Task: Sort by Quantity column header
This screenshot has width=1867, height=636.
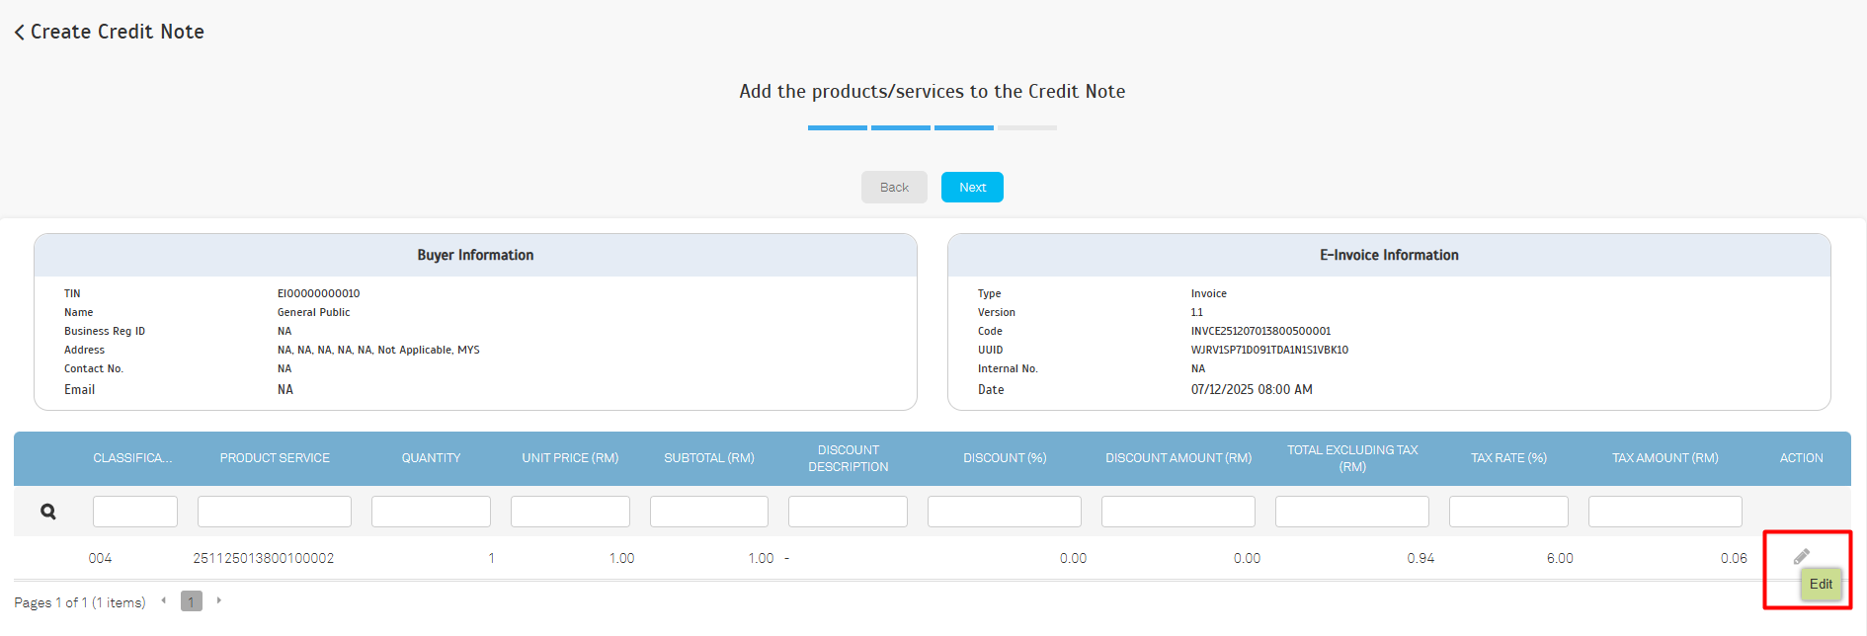Action: coord(431,458)
